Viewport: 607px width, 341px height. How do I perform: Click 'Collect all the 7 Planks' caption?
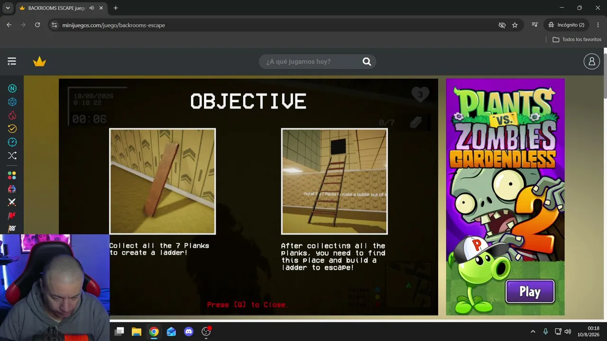click(x=159, y=249)
